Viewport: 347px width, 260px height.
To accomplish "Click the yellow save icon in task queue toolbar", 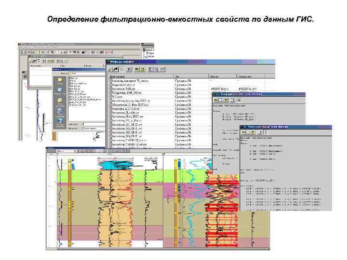I will coord(143,69).
